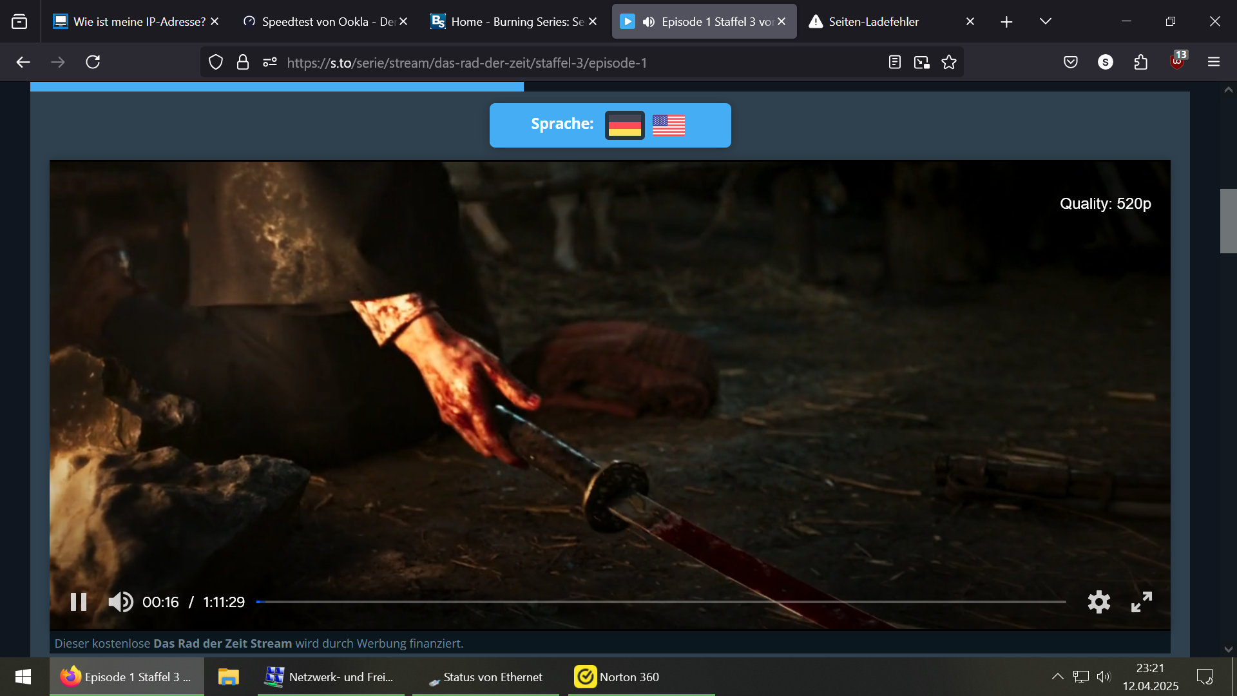Open the network tray icon

point(1080,677)
